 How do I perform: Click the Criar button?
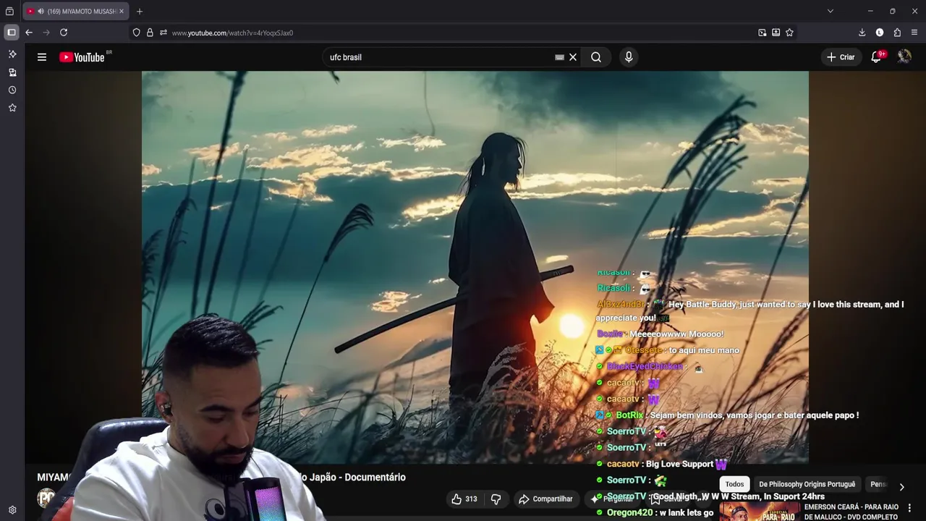841,57
